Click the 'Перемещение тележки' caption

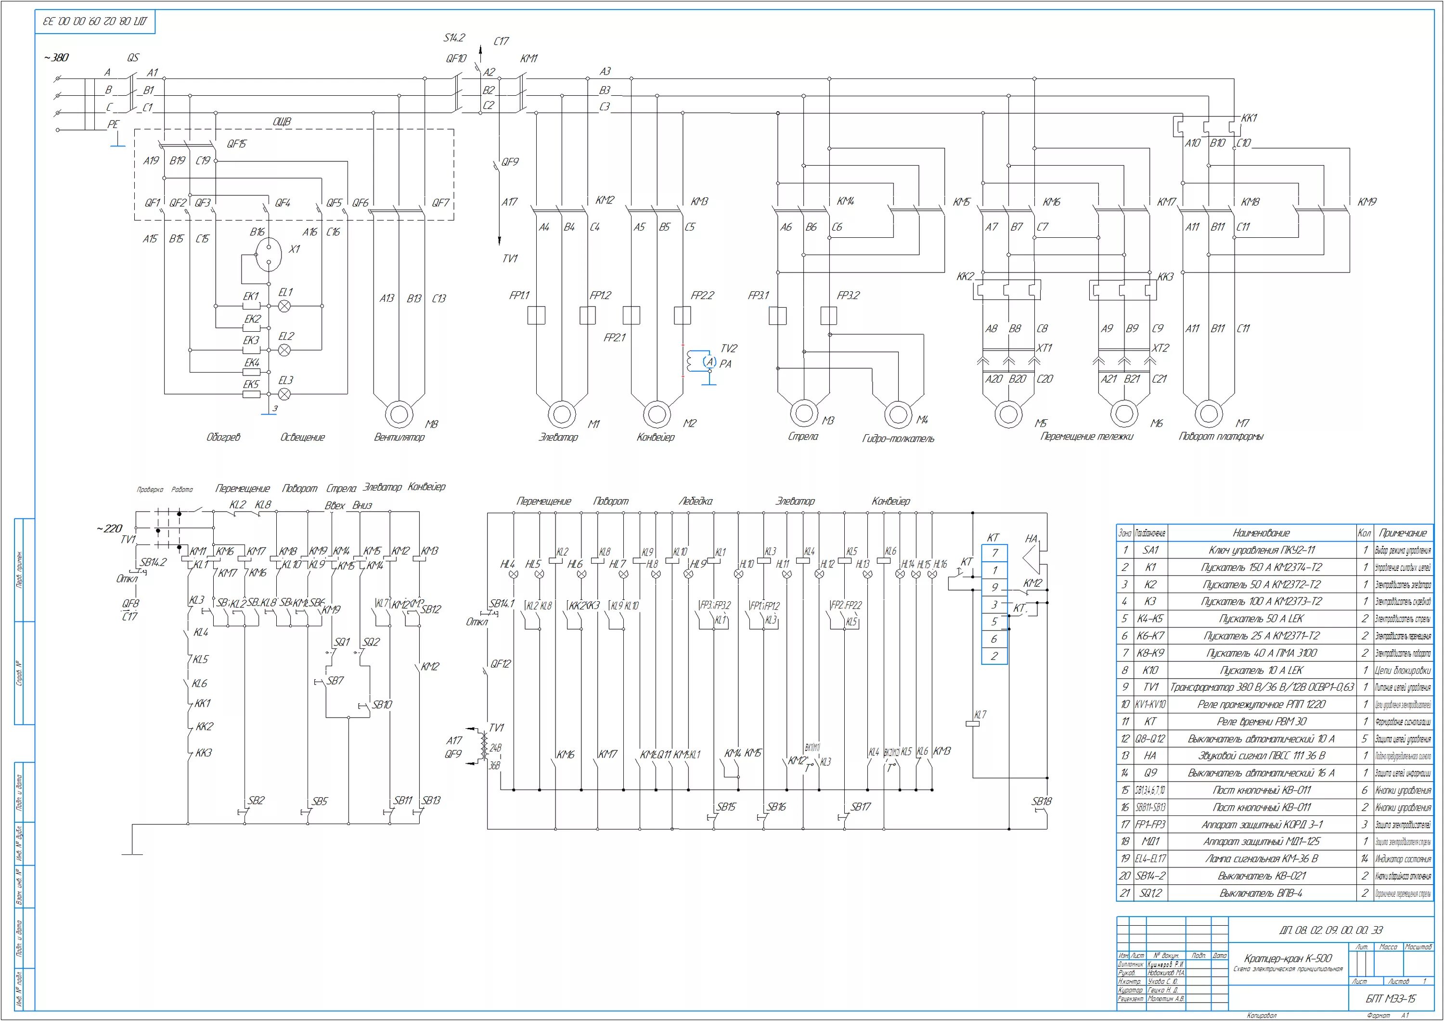tap(1087, 436)
